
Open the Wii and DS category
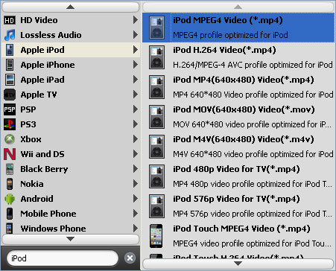71,154
